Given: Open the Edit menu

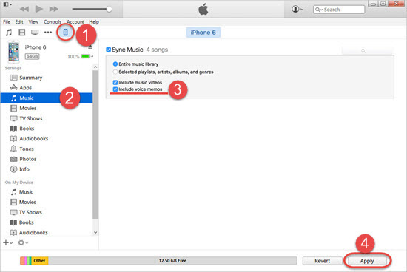Looking at the screenshot, I should [x=19, y=21].
